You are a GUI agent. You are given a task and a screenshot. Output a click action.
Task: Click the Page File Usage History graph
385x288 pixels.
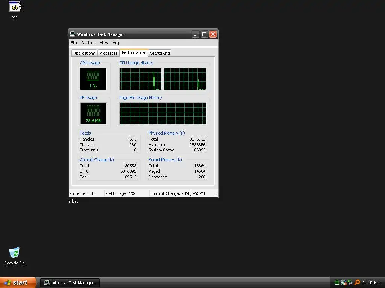coord(163,114)
